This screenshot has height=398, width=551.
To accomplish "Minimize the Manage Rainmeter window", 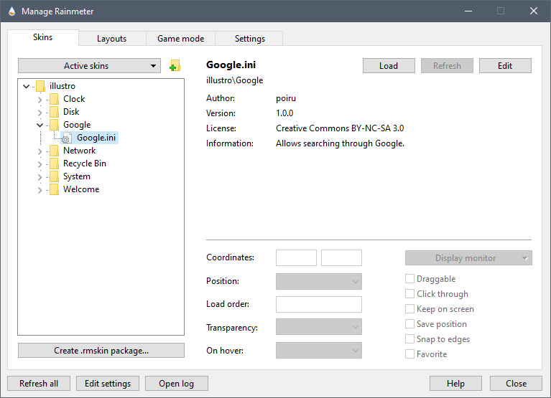I will click(x=468, y=11).
